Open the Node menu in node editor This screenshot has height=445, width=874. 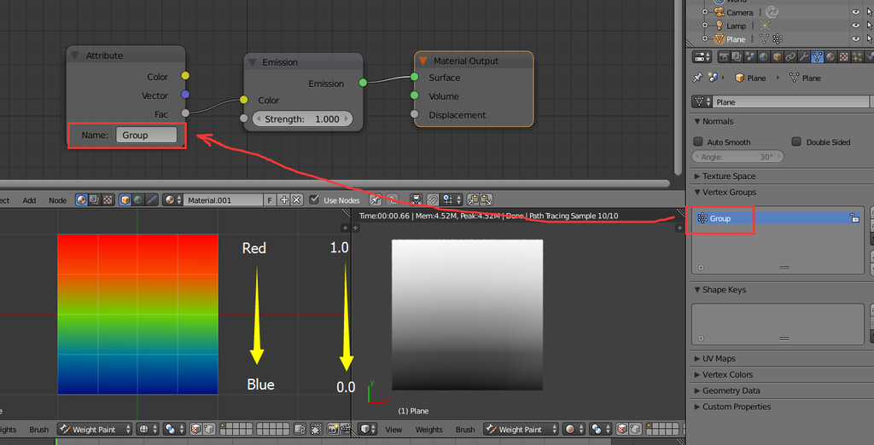[x=57, y=200]
